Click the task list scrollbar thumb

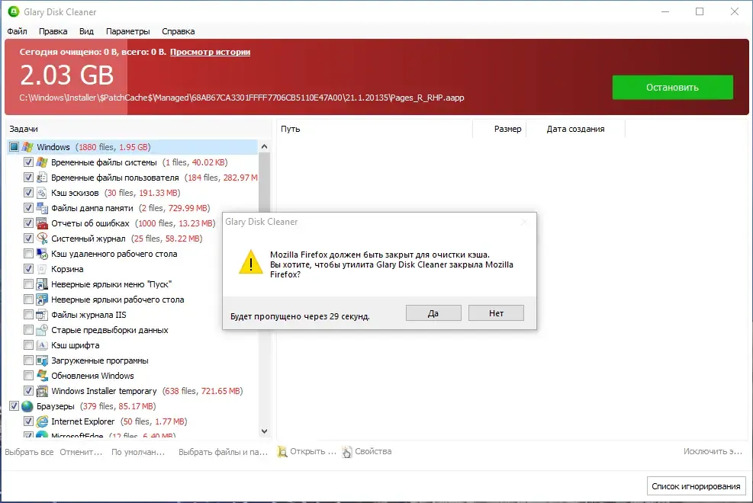264,183
